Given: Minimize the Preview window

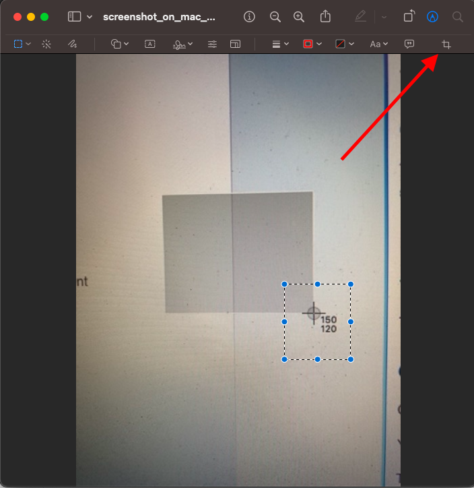Looking at the screenshot, I should click(31, 17).
